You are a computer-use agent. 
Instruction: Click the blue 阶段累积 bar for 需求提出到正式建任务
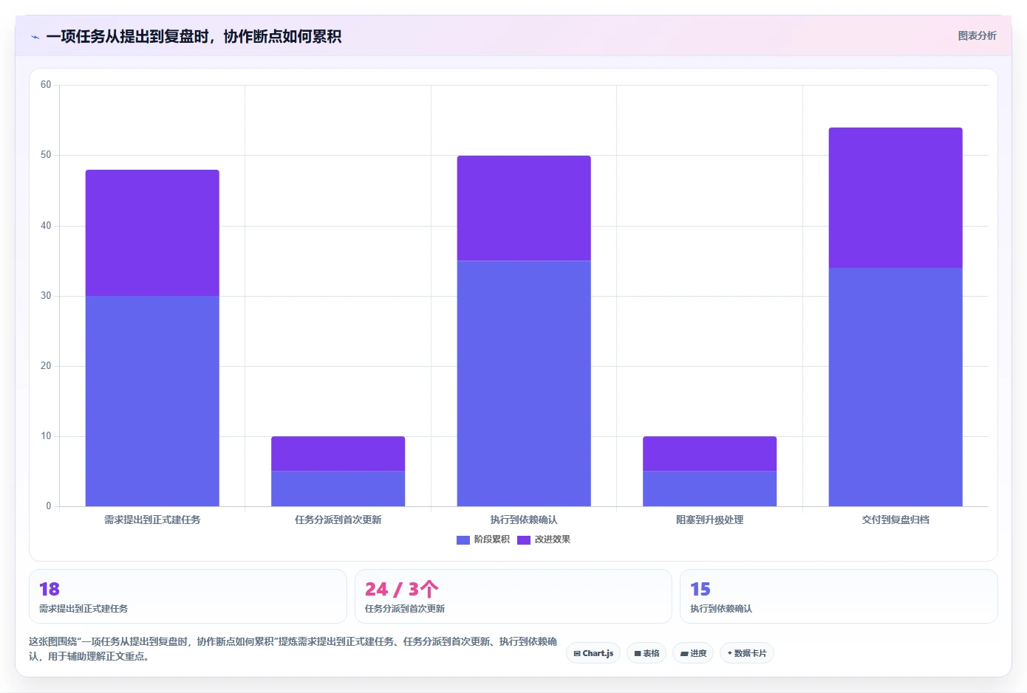pyautogui.click(x=152, y=401)
